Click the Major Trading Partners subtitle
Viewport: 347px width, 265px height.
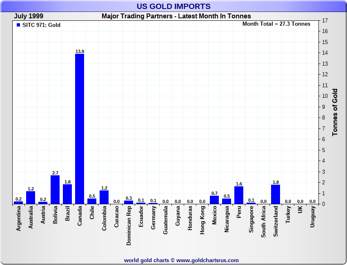click(176, 16)
